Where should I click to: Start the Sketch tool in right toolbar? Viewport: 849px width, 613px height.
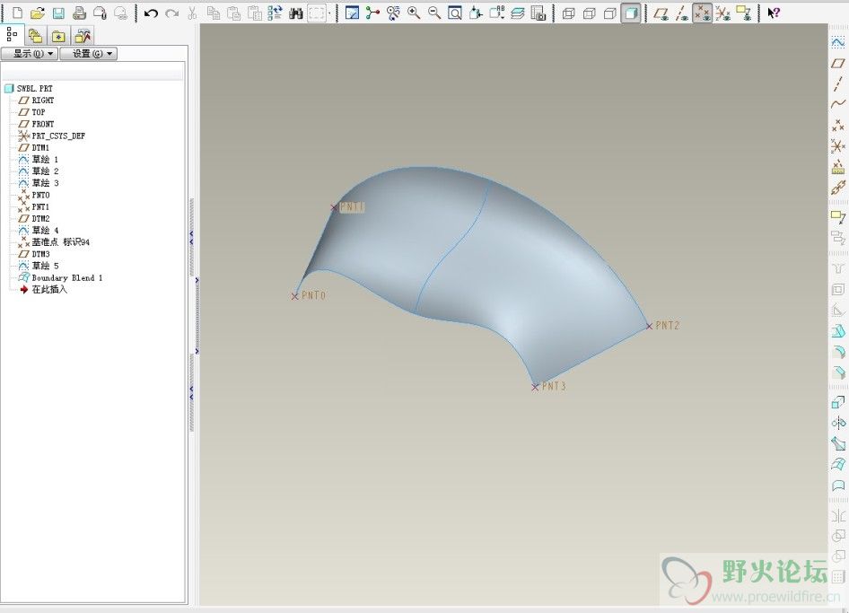pos(837,42)
